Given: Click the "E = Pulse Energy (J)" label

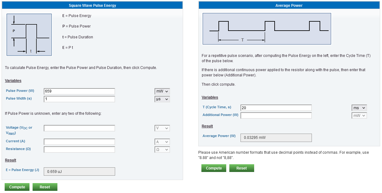Looking at the screenshot, I should [x=23, y=170].
